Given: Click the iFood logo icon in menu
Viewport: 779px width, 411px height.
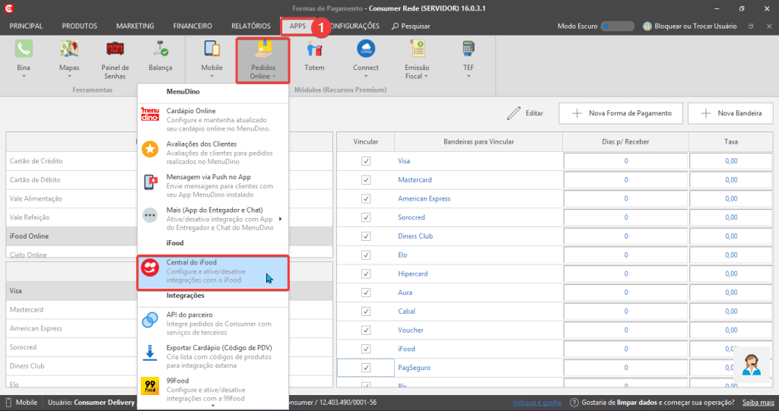Looking at the screenshot, I should (150, 267).
